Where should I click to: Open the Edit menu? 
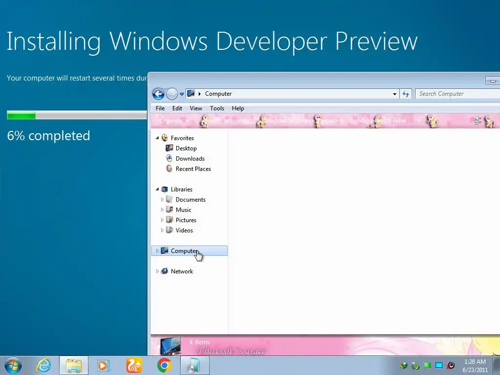point(177,108)
